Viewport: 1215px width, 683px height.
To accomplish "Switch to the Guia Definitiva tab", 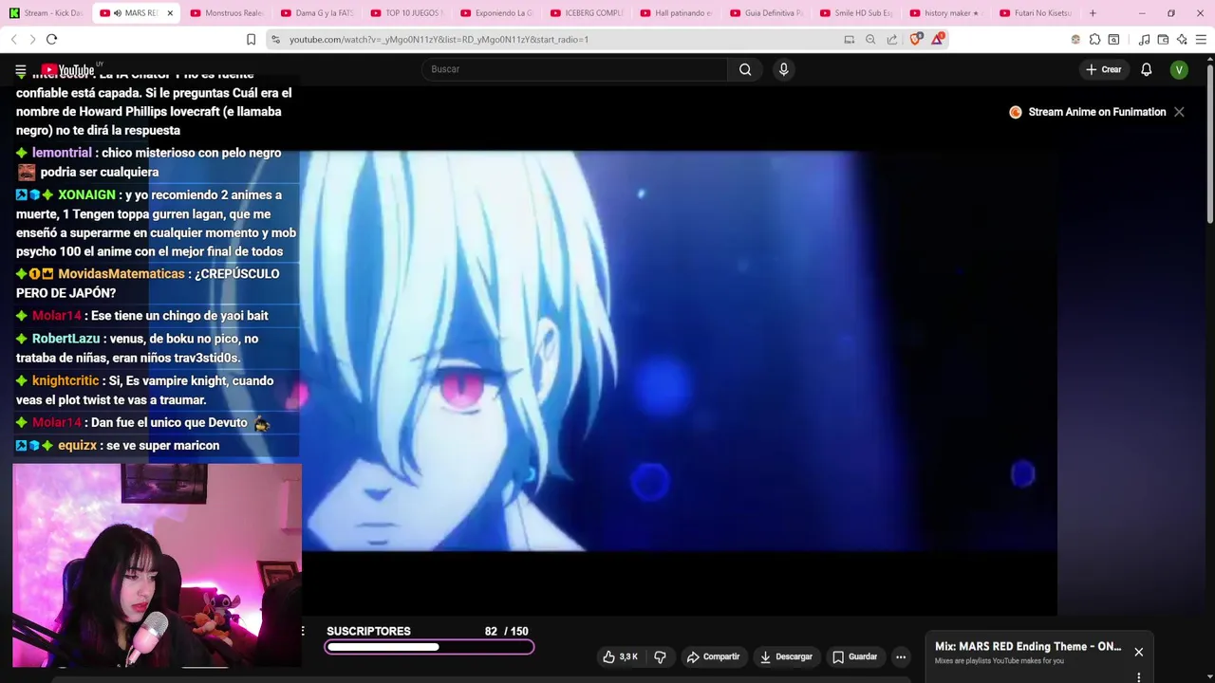I will coord(766,13).
